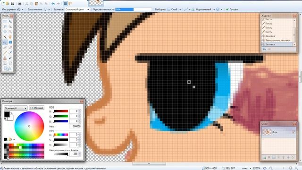Select the Ellipse Select tool
Viewport: 302px width, 170px height.
coord(5,32)
